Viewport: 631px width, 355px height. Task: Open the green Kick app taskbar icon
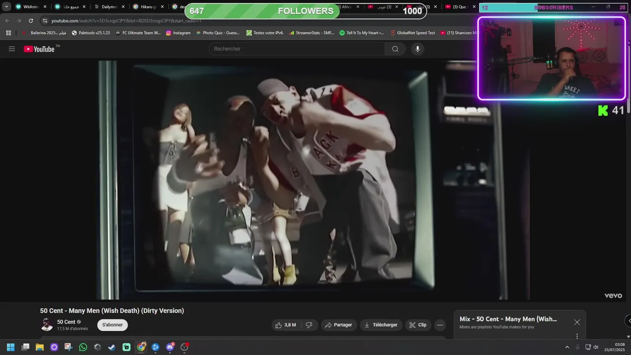(126, 347)
